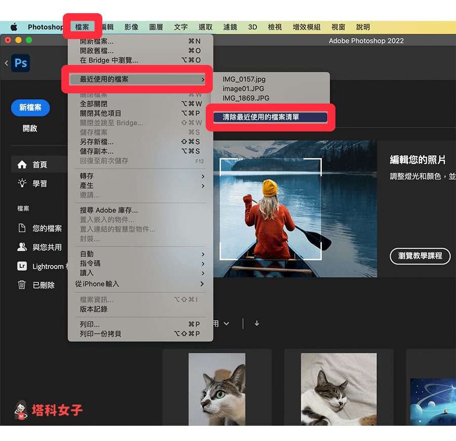Image resolution: width=456 pixels, height=441 pixels.
Task: Open recent file IMG_0157.jpg
Action: [x=244, y=79]
